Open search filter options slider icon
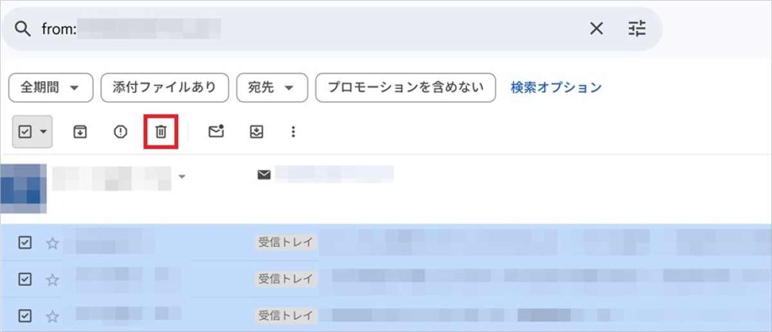The width and height of the screenshot is (772, 332). tap(637, 29)
